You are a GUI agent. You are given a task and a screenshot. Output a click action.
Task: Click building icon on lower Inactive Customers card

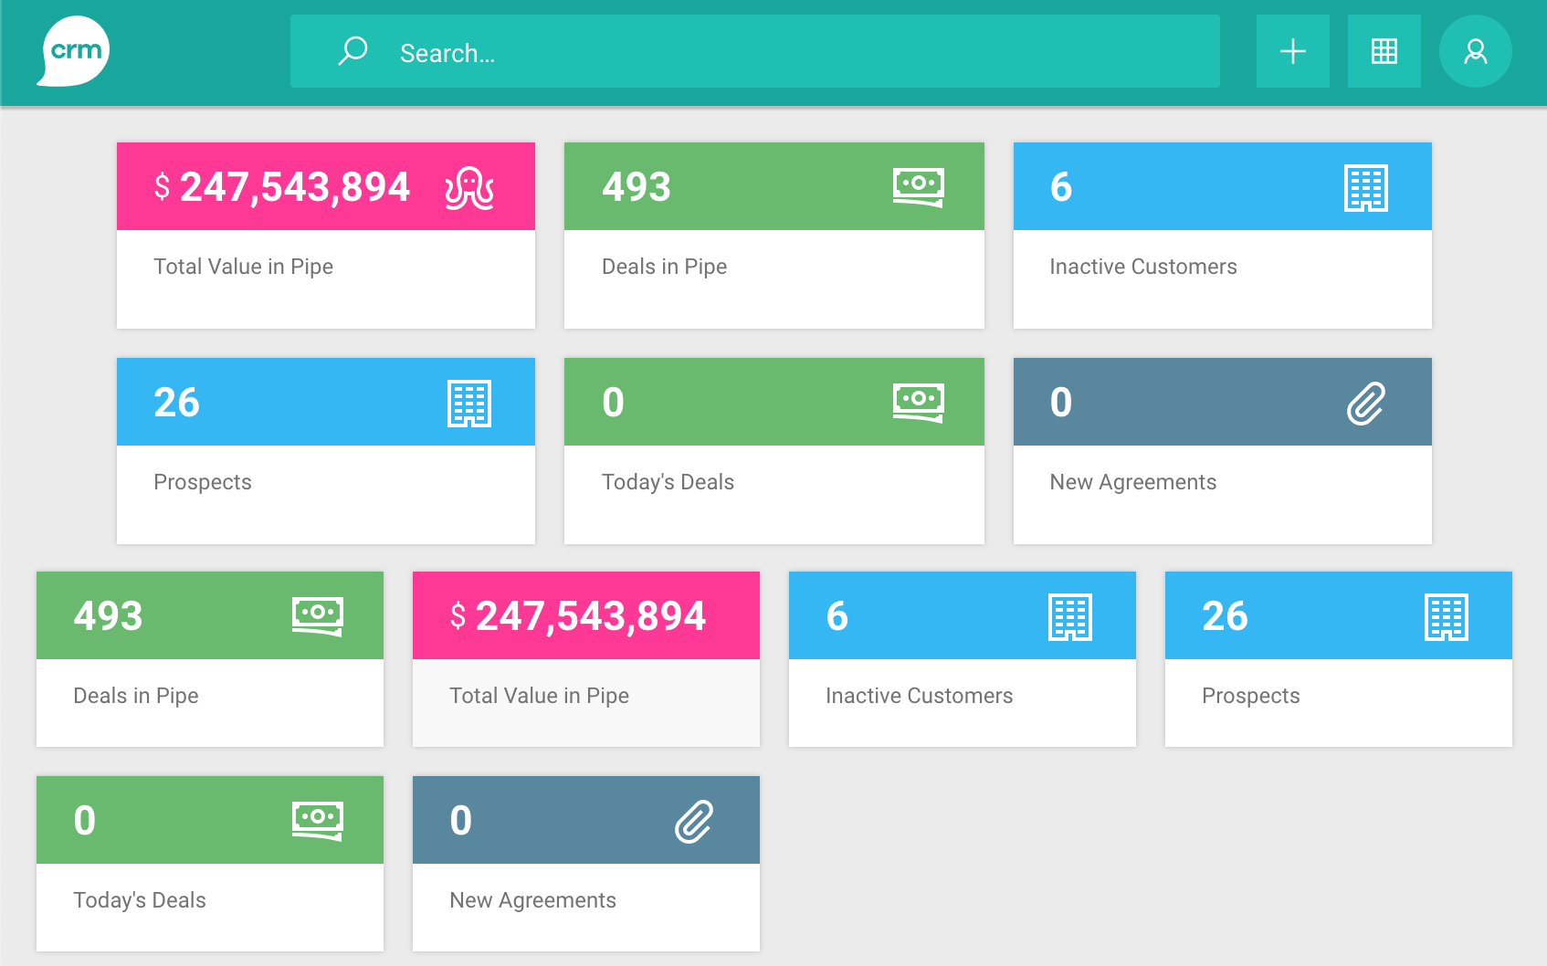[x=1069, y=617]
